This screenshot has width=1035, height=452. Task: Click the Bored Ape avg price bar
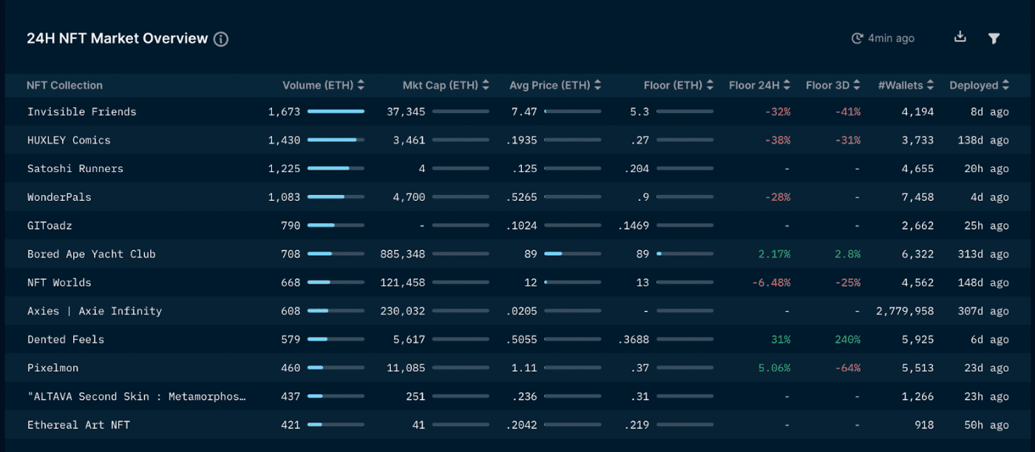coord(572,254)
